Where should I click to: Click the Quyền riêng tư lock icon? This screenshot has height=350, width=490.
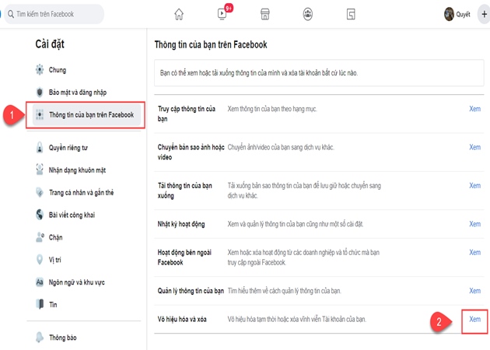pyautogui.click(x=40, y=147)
